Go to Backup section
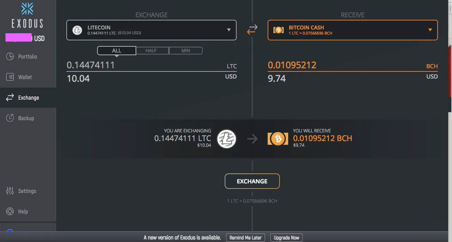 (28, 118)
